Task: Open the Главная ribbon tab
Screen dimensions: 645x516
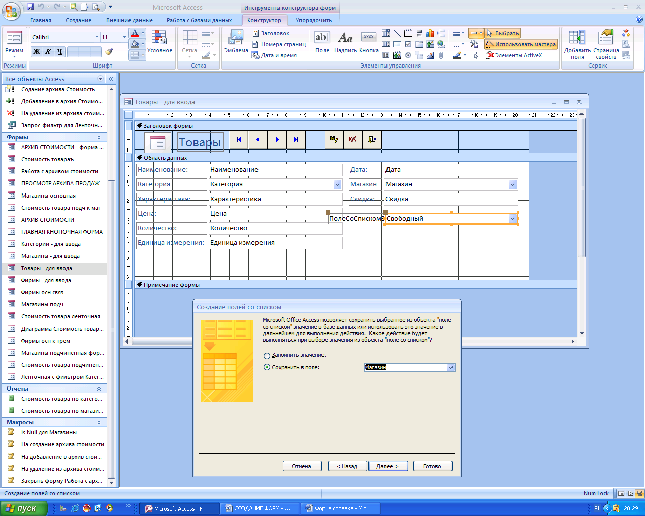Action: (x=41, y=20)
